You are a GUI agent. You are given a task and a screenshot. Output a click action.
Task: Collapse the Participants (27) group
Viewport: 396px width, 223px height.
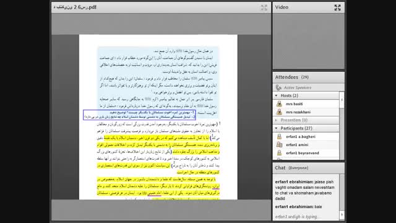(x=277, y=128)
